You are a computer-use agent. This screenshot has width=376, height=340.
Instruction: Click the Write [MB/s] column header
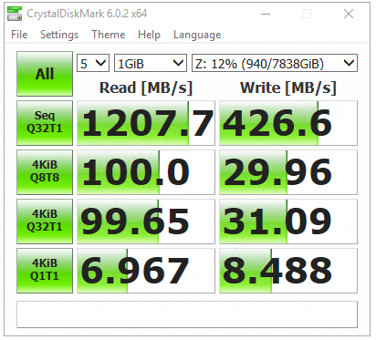[x=288, y=88]
